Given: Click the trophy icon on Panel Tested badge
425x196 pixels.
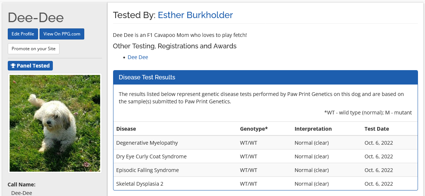Looking at the screenshot, I should (x=13, y=66).
